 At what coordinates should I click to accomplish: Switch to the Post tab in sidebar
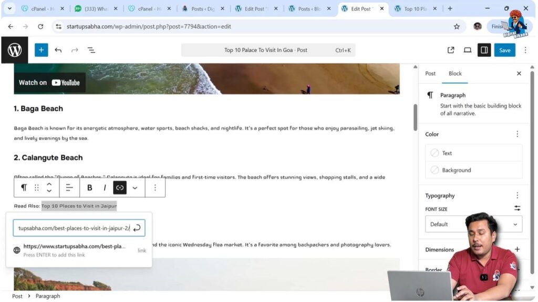pyautogui.click(x=430, y=73)
